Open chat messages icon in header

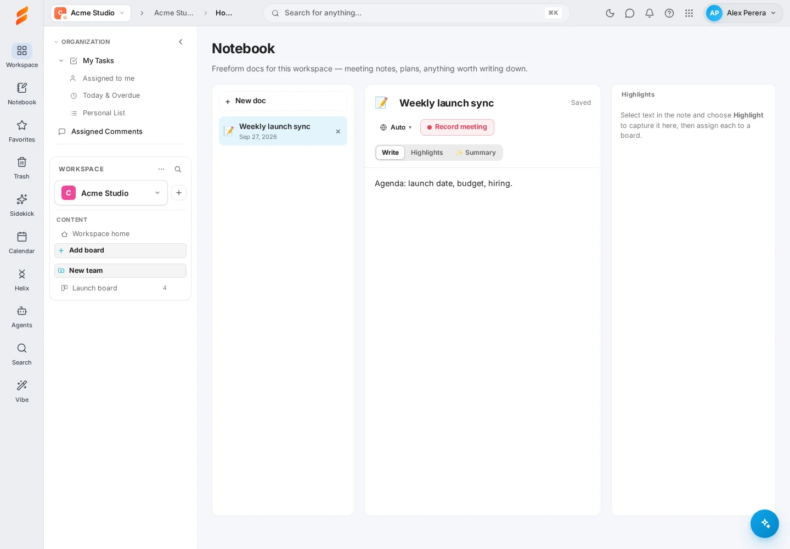pyautogui.click(x=630, y=13)
